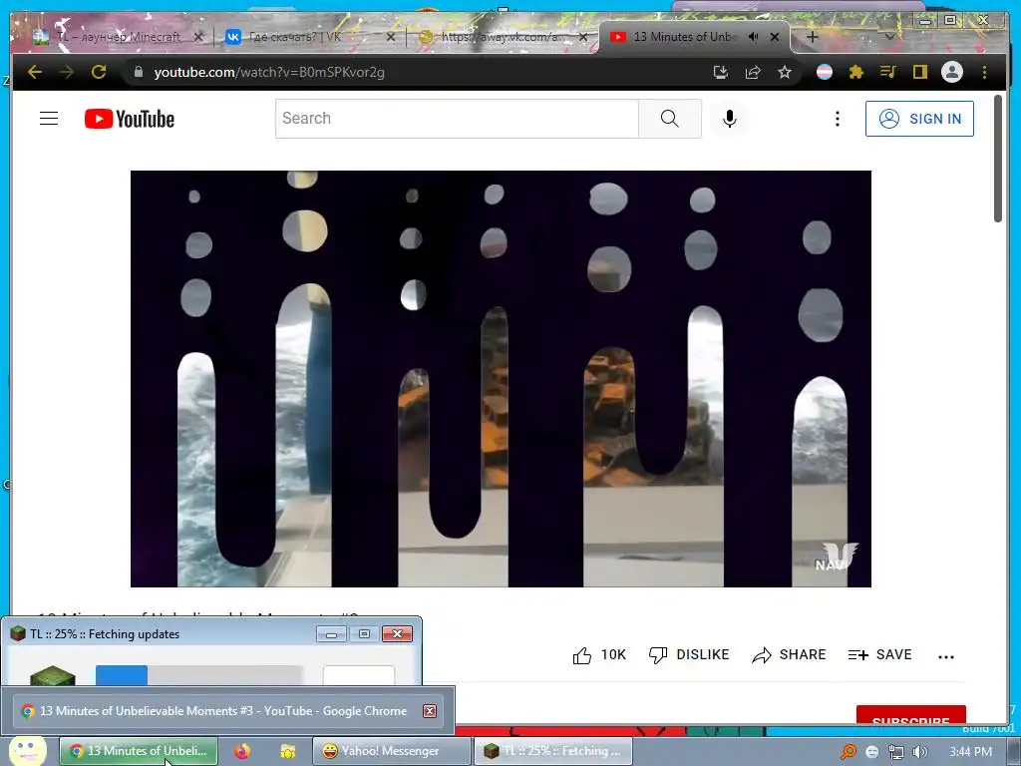The height and width of the screenshot is (766, 1021).
Task: Click the Chrome taskbar button
Action: pyautogui.click(x=139, y=751)
